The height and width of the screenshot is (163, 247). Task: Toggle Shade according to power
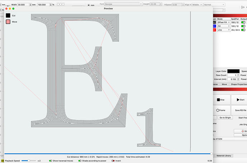[x=81, y=161]
